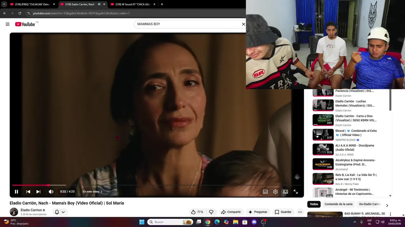Viewport: 405px width, 227px height.
Task: Click the playlist panel scrollbar
Action: click(x=390, y=100)
